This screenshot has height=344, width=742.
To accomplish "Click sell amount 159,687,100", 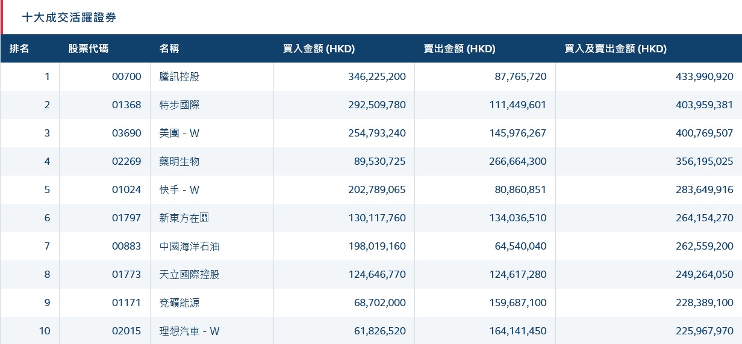I will click(x=518, y=303).
